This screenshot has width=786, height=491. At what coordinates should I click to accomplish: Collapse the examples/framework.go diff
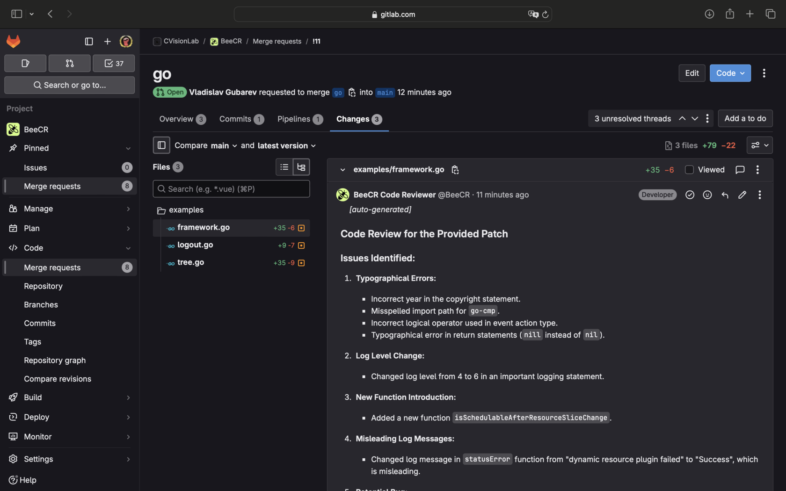click(x=342, y=170)
